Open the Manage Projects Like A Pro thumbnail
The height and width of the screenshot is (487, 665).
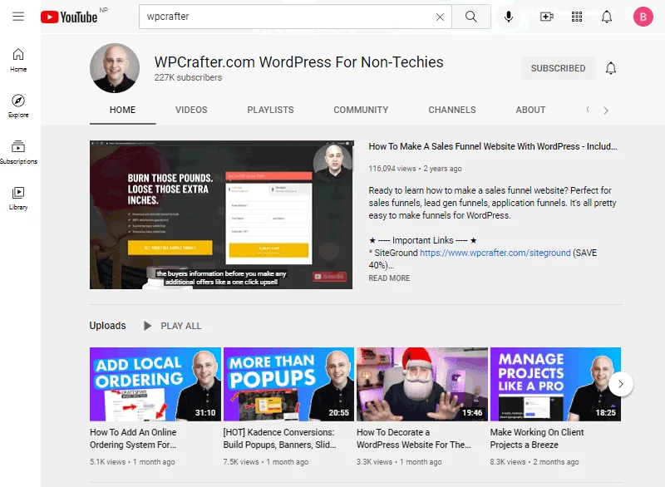(x=555, y=385)
